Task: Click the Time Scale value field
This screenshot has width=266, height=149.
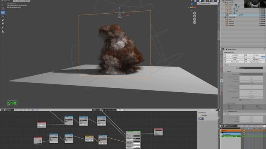Action: [251, 79]
